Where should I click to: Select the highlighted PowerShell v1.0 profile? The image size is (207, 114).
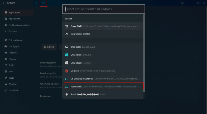[104, 87]
